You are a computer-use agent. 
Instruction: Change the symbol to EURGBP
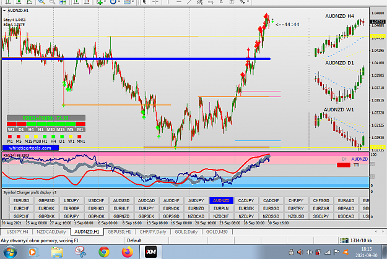[x=71, y=208]
